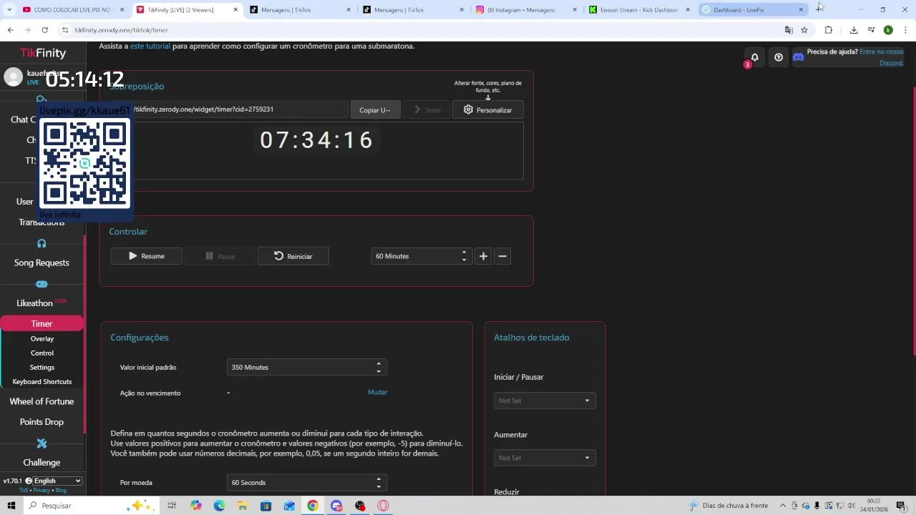Open the English language dropdown
Image resolution: width=916 pixels, height=515 pixels.
pyautogui.click(x=58, y=481)
